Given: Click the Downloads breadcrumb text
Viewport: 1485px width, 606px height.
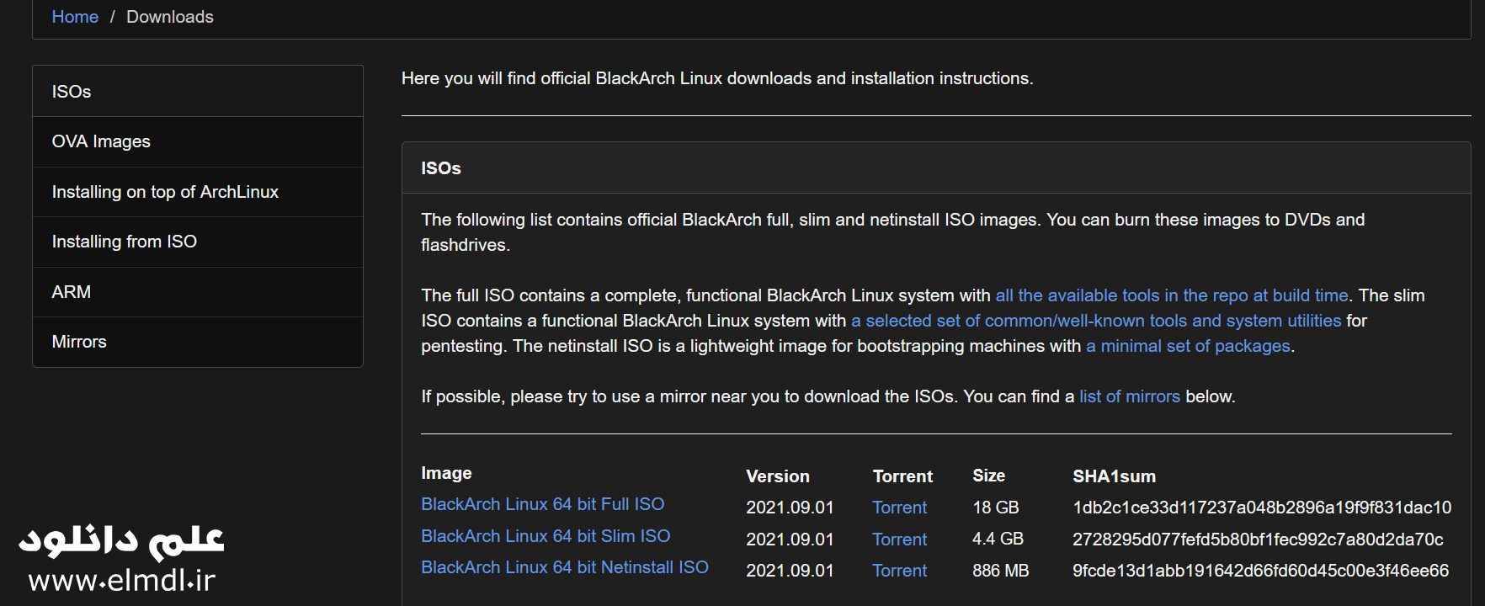Looking at the screenshot, I should (x=169, y=17).
